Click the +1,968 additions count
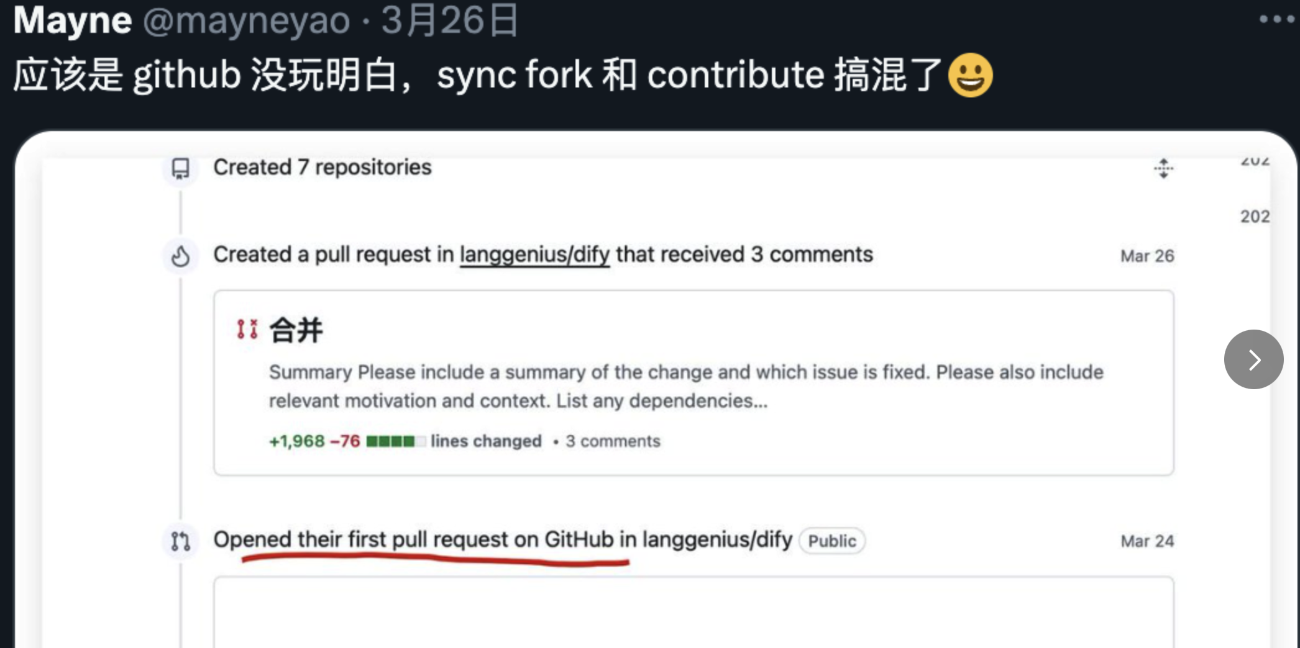The height and width of the screenshot is (648, 1300). 297,441
